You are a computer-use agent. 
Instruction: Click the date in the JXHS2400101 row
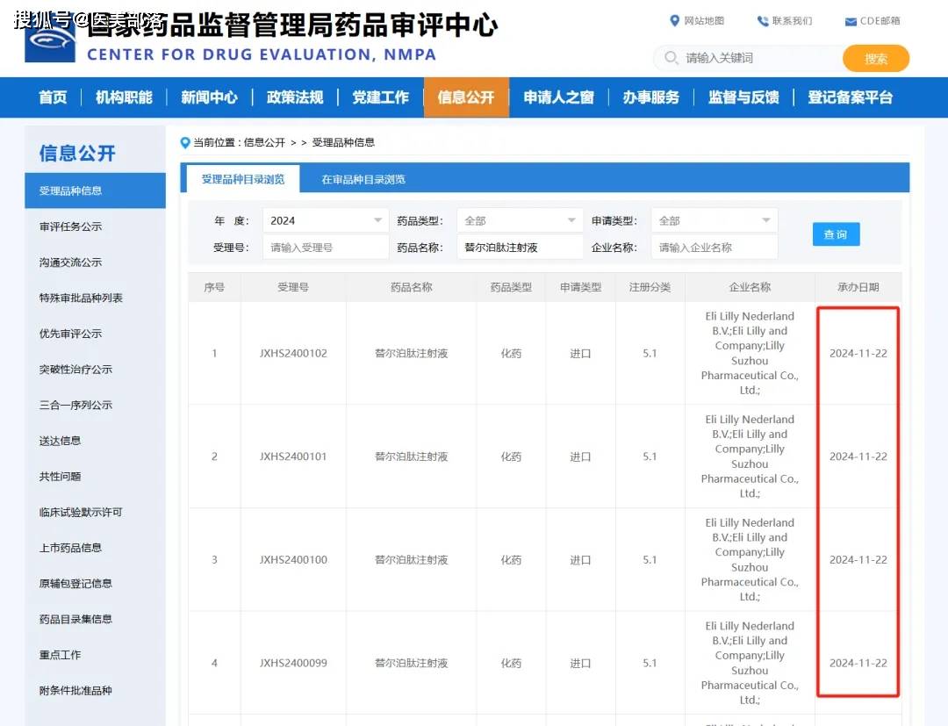858,457
